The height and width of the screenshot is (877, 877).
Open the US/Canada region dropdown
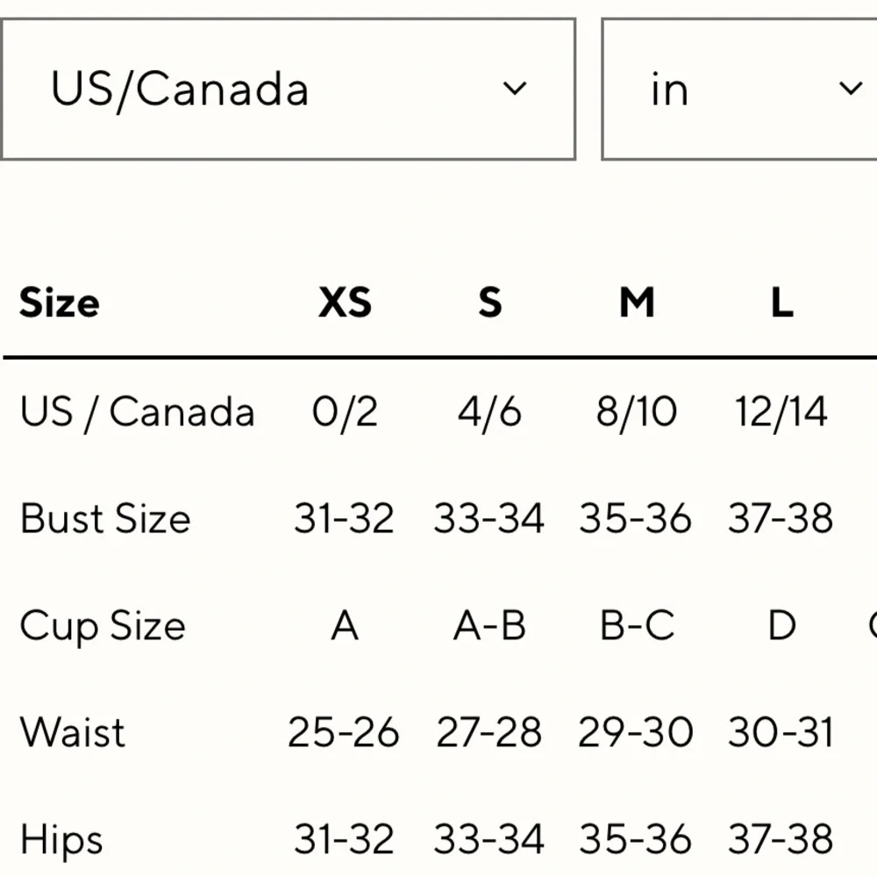pos(288,89)
